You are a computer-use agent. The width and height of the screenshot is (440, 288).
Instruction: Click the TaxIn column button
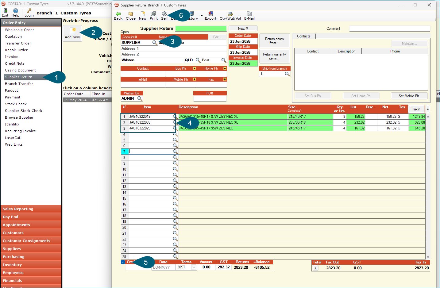(x=416, y=109)
